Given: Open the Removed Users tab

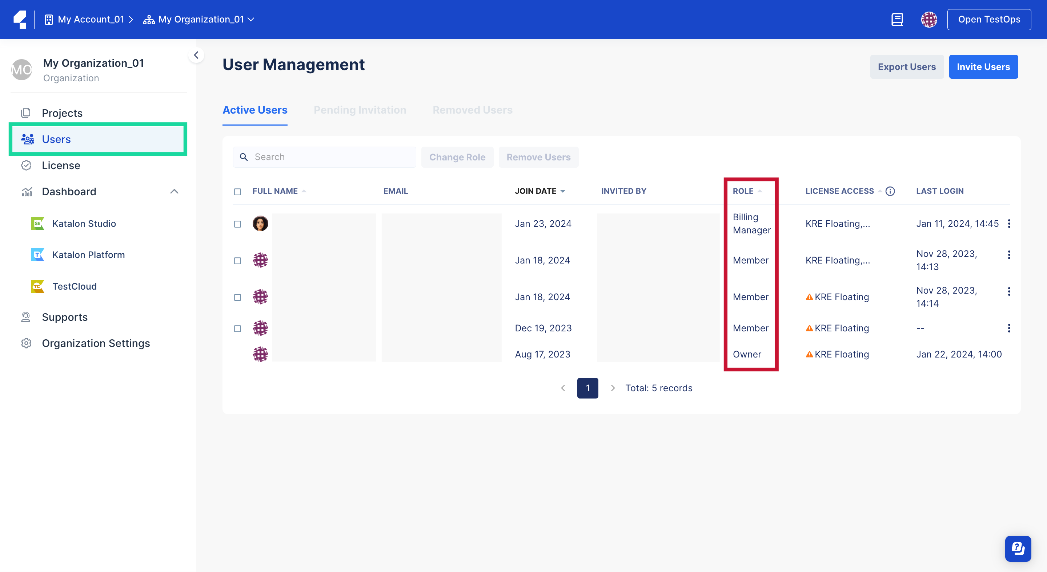Looking at the screenshot, I should coord(472,110).
